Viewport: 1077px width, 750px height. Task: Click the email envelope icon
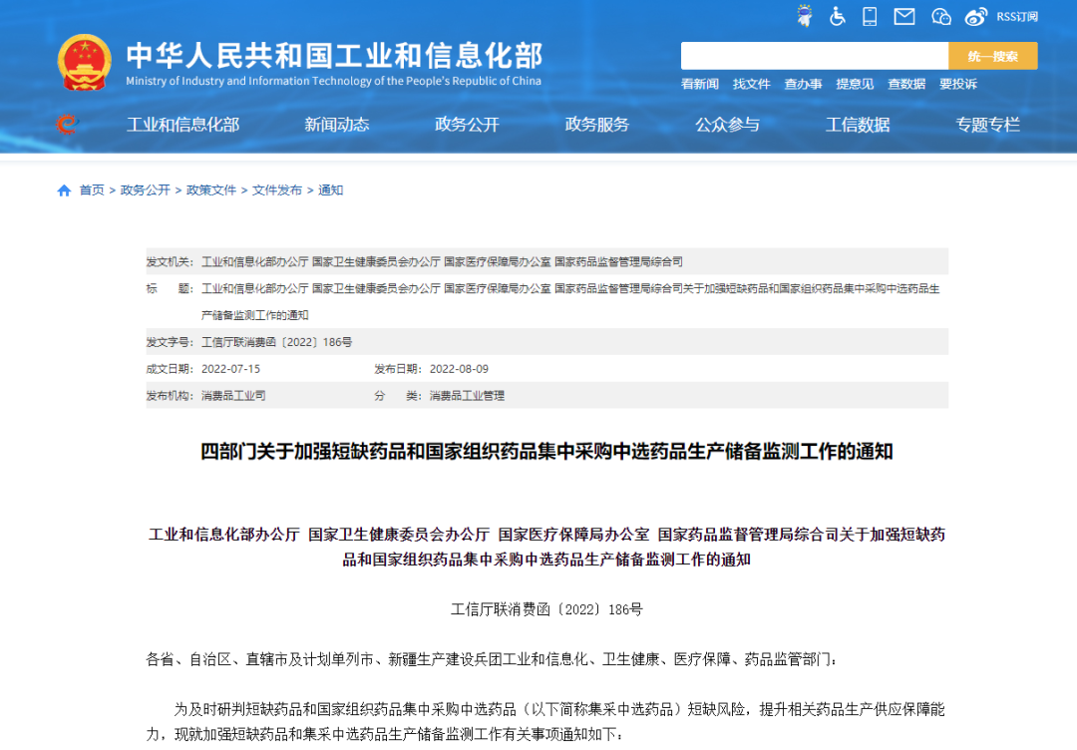903,16
